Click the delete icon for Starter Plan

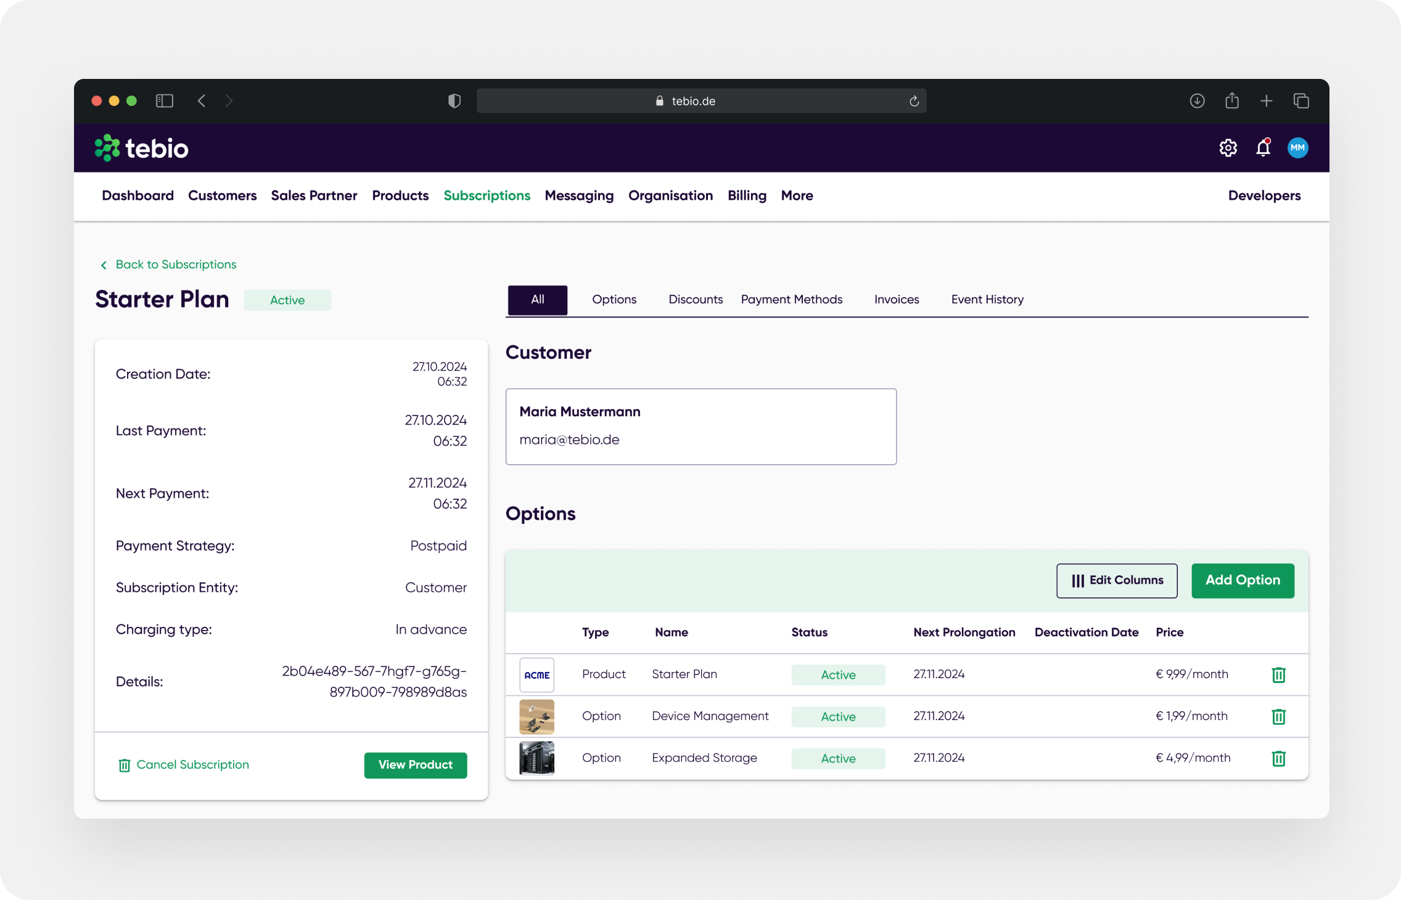[x=1278, y=674]
